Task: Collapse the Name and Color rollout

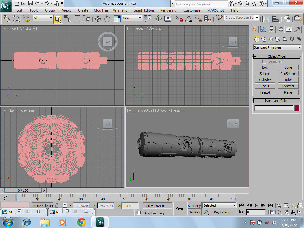Action: tap(277, 101)
